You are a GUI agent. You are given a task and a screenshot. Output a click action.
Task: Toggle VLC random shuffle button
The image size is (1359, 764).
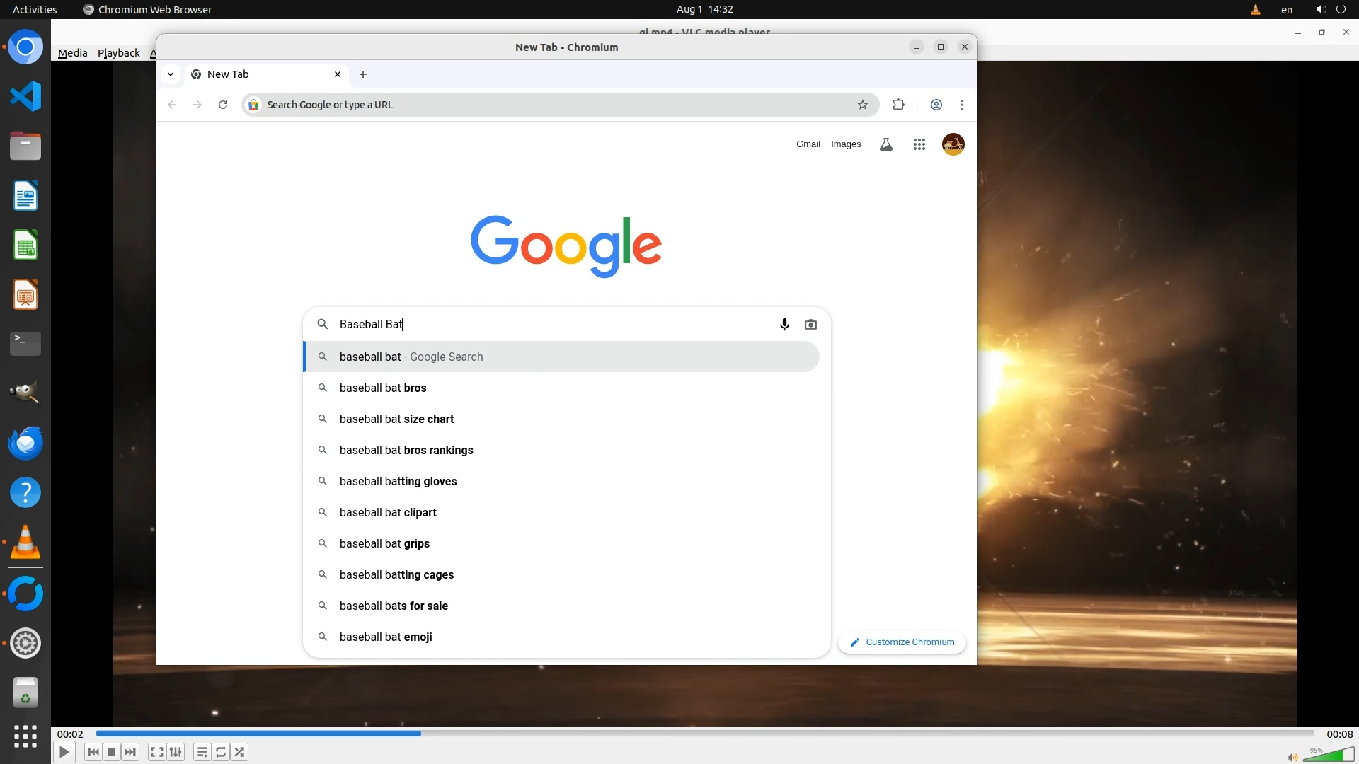click(x=240, y=752)
